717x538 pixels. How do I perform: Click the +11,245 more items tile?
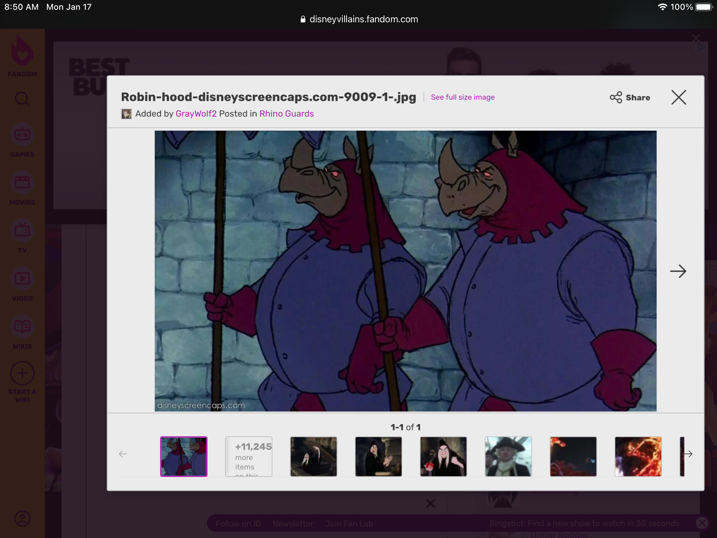click(249, 456)
